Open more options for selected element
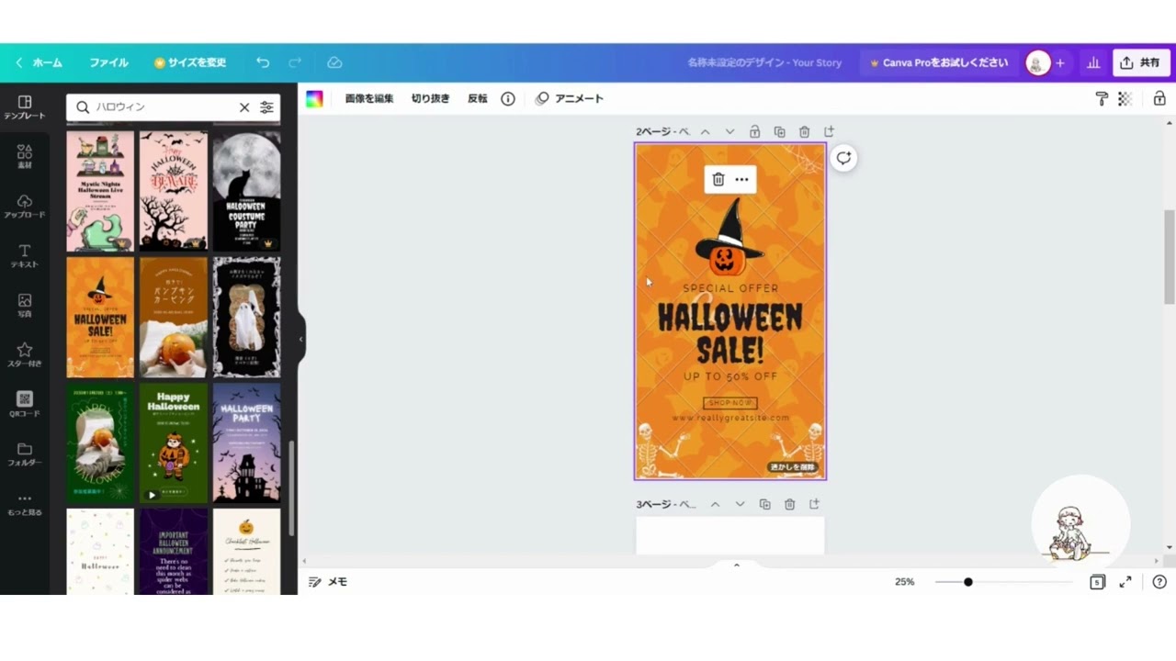The height and width of the screenshot is (661, 1176). point(741,179)
